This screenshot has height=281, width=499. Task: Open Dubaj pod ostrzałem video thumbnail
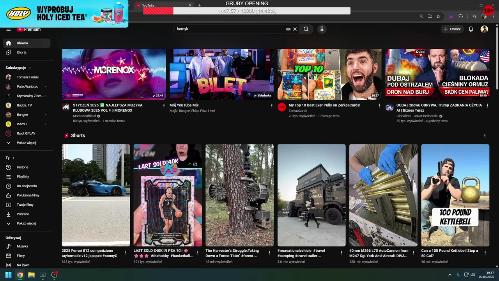coord(437,74)
